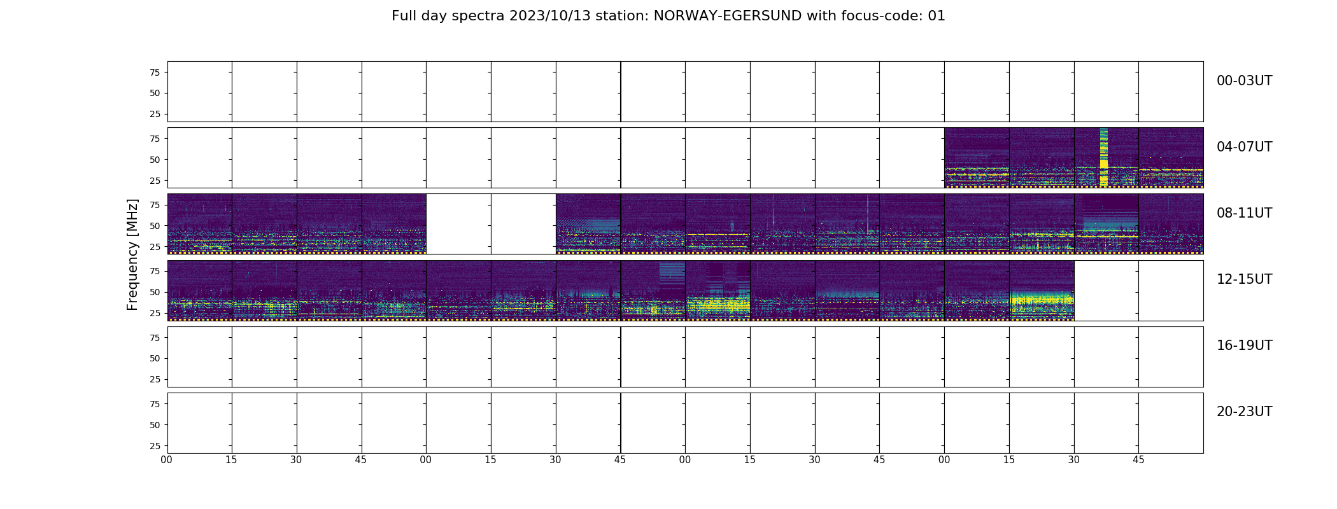Click the leftmost '00' time-axis tick label
The width and height of the screenshot is (1337, 509).
167,460
